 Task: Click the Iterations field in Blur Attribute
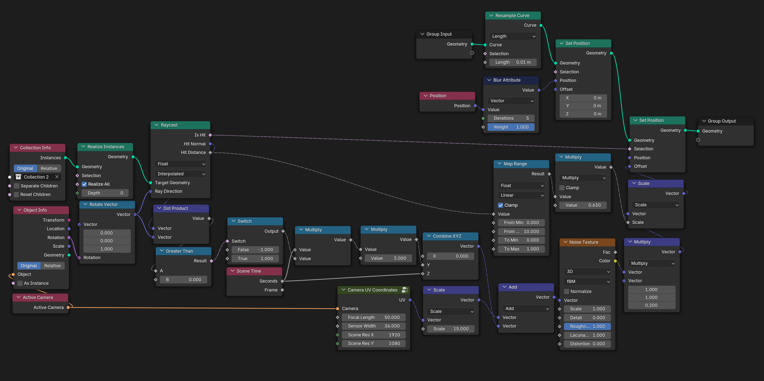pyautogui.click(x=511, y=118)
